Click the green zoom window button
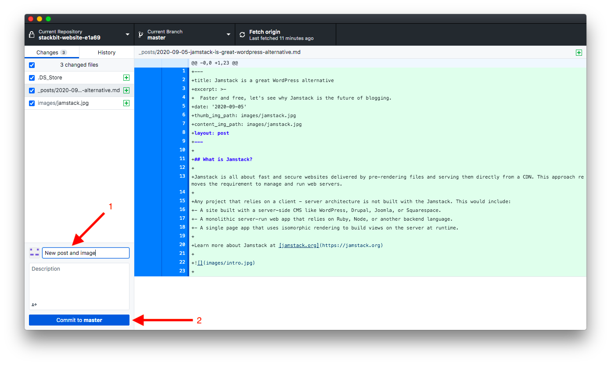This screenshot has height=365, width=611. 48,19
